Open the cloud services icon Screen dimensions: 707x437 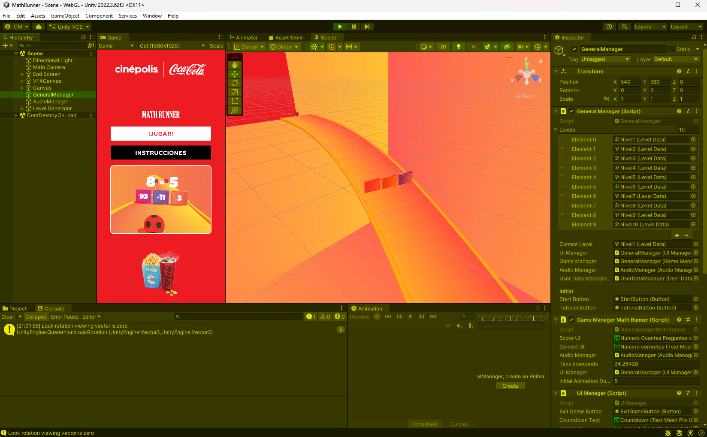[39, 27]
